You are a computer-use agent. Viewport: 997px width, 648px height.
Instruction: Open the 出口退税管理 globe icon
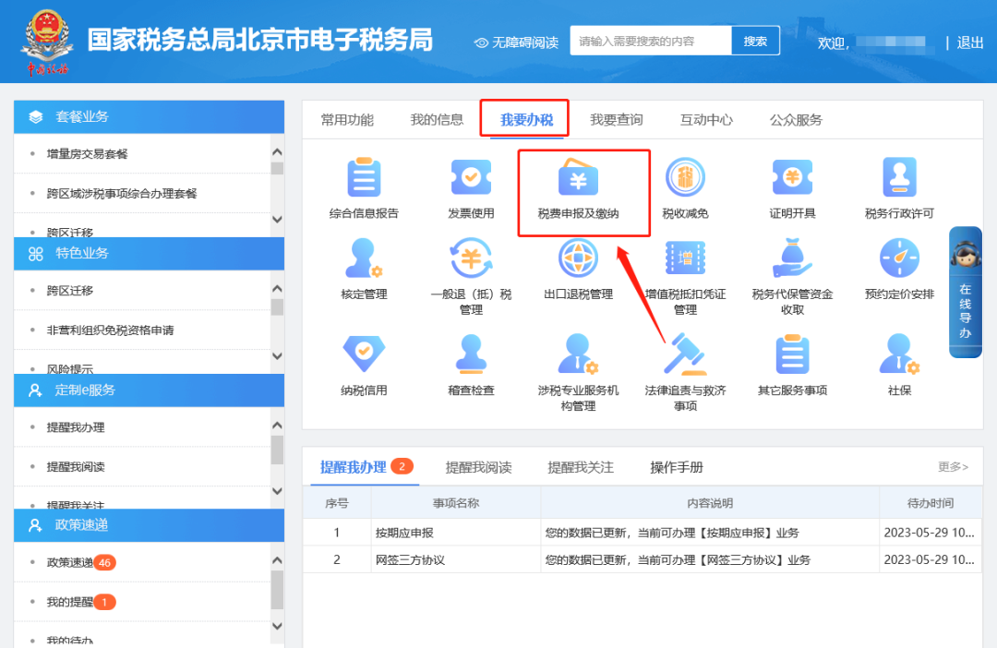click(x=578, y=258)
